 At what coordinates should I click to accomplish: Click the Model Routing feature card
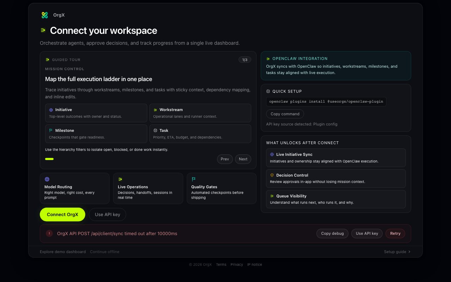pos(75,188)
